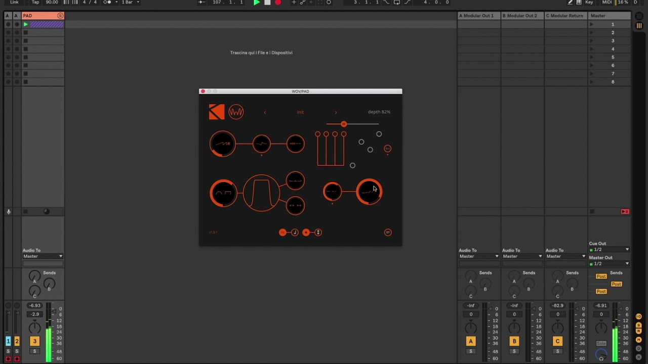Open return C Audio To dropdown
This screenshot has width=648, height=364.
(566, 256)
